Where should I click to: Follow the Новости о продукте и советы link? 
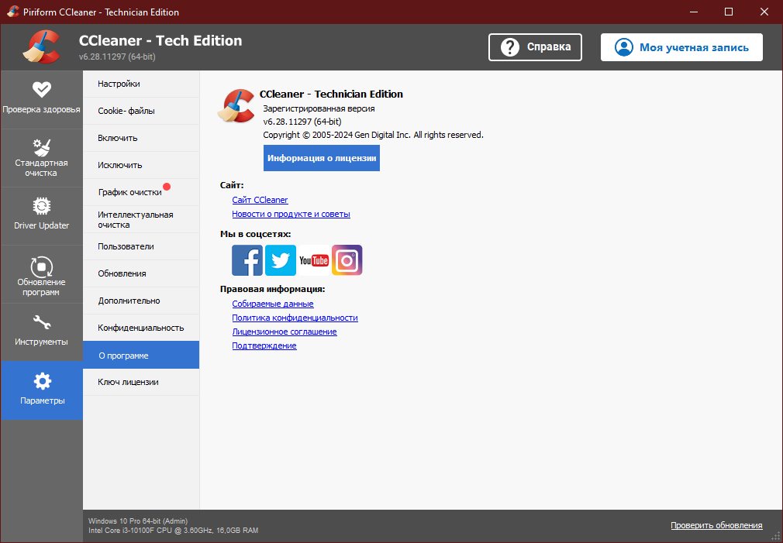pos(291,214)
